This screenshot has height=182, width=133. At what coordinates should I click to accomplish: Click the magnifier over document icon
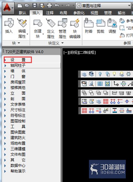(x=91, y=83)
